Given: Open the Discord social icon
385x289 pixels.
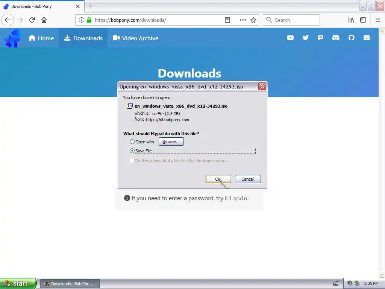Looking at the screenshot, I should pos(336,38).
